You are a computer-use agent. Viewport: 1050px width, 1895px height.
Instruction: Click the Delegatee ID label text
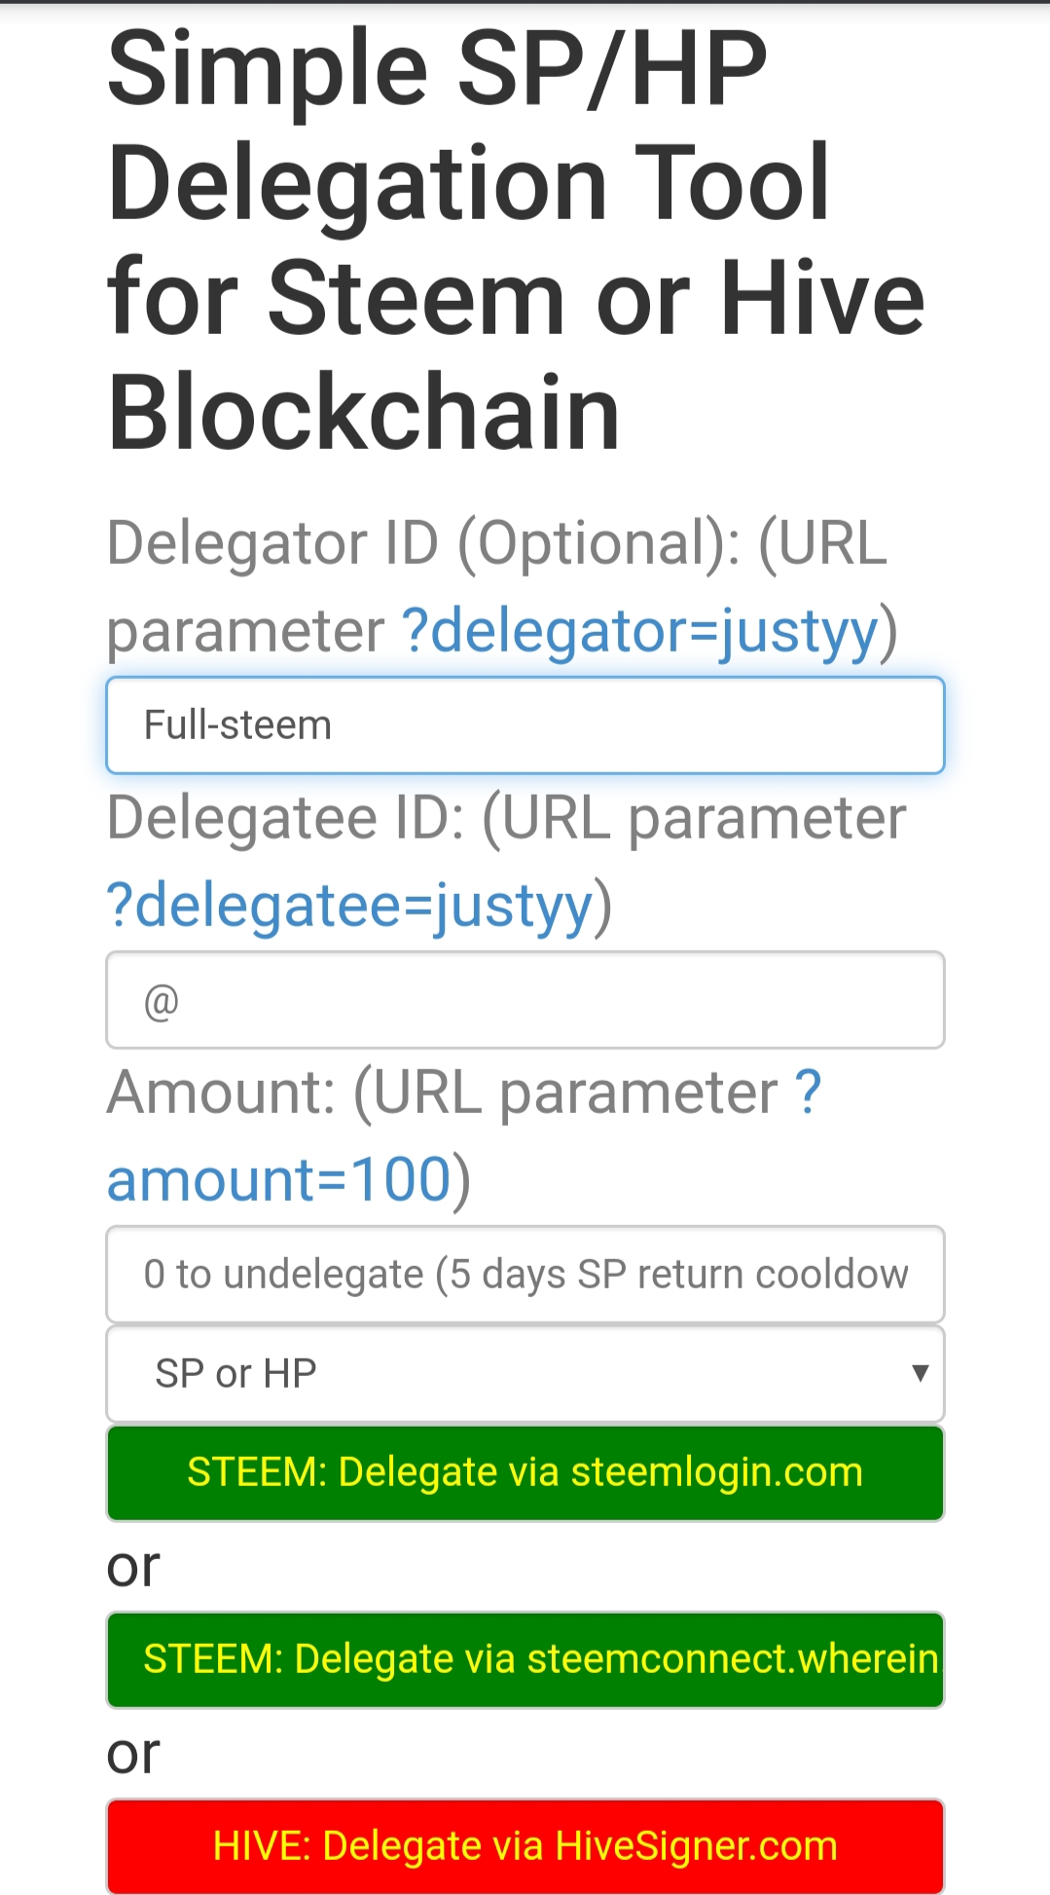pyautogui.click(x=284, y=818)
